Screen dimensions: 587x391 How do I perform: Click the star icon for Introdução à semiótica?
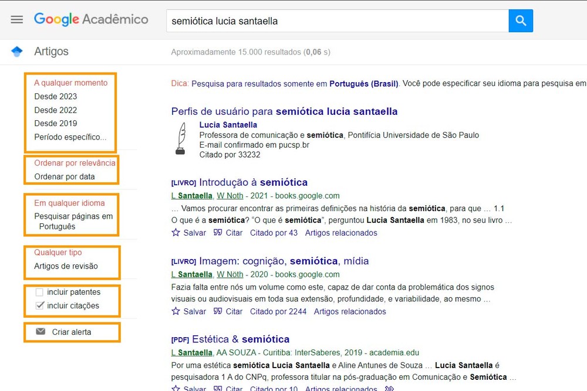[x=176, y=233]
